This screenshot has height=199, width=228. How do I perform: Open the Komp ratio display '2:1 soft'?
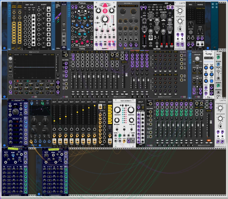(x=209, y=58)
